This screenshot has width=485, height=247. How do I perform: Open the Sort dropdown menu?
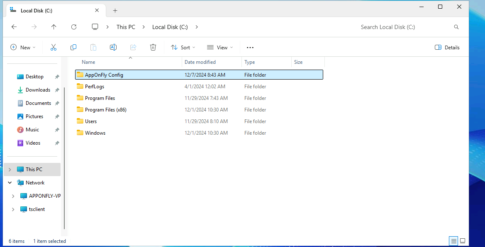183,48
